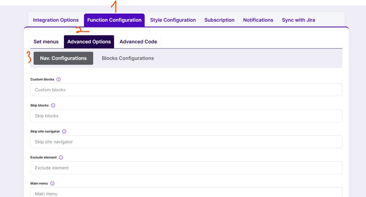Open the Integration Options tab
366x197 pixels.
[x=56, y=20]
